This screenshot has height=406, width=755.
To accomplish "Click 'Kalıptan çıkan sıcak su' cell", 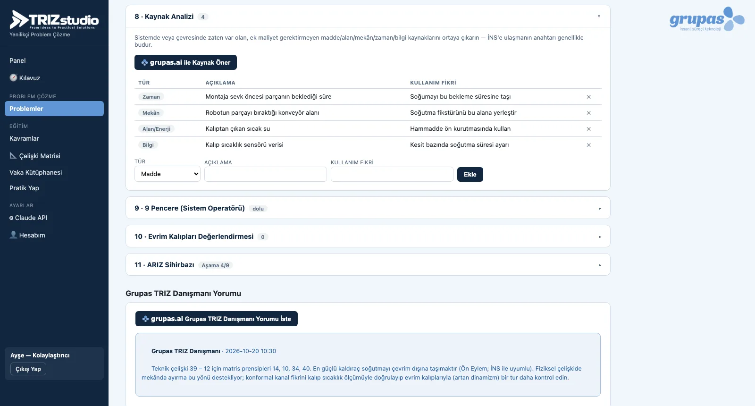I will (x=238, y=129).
